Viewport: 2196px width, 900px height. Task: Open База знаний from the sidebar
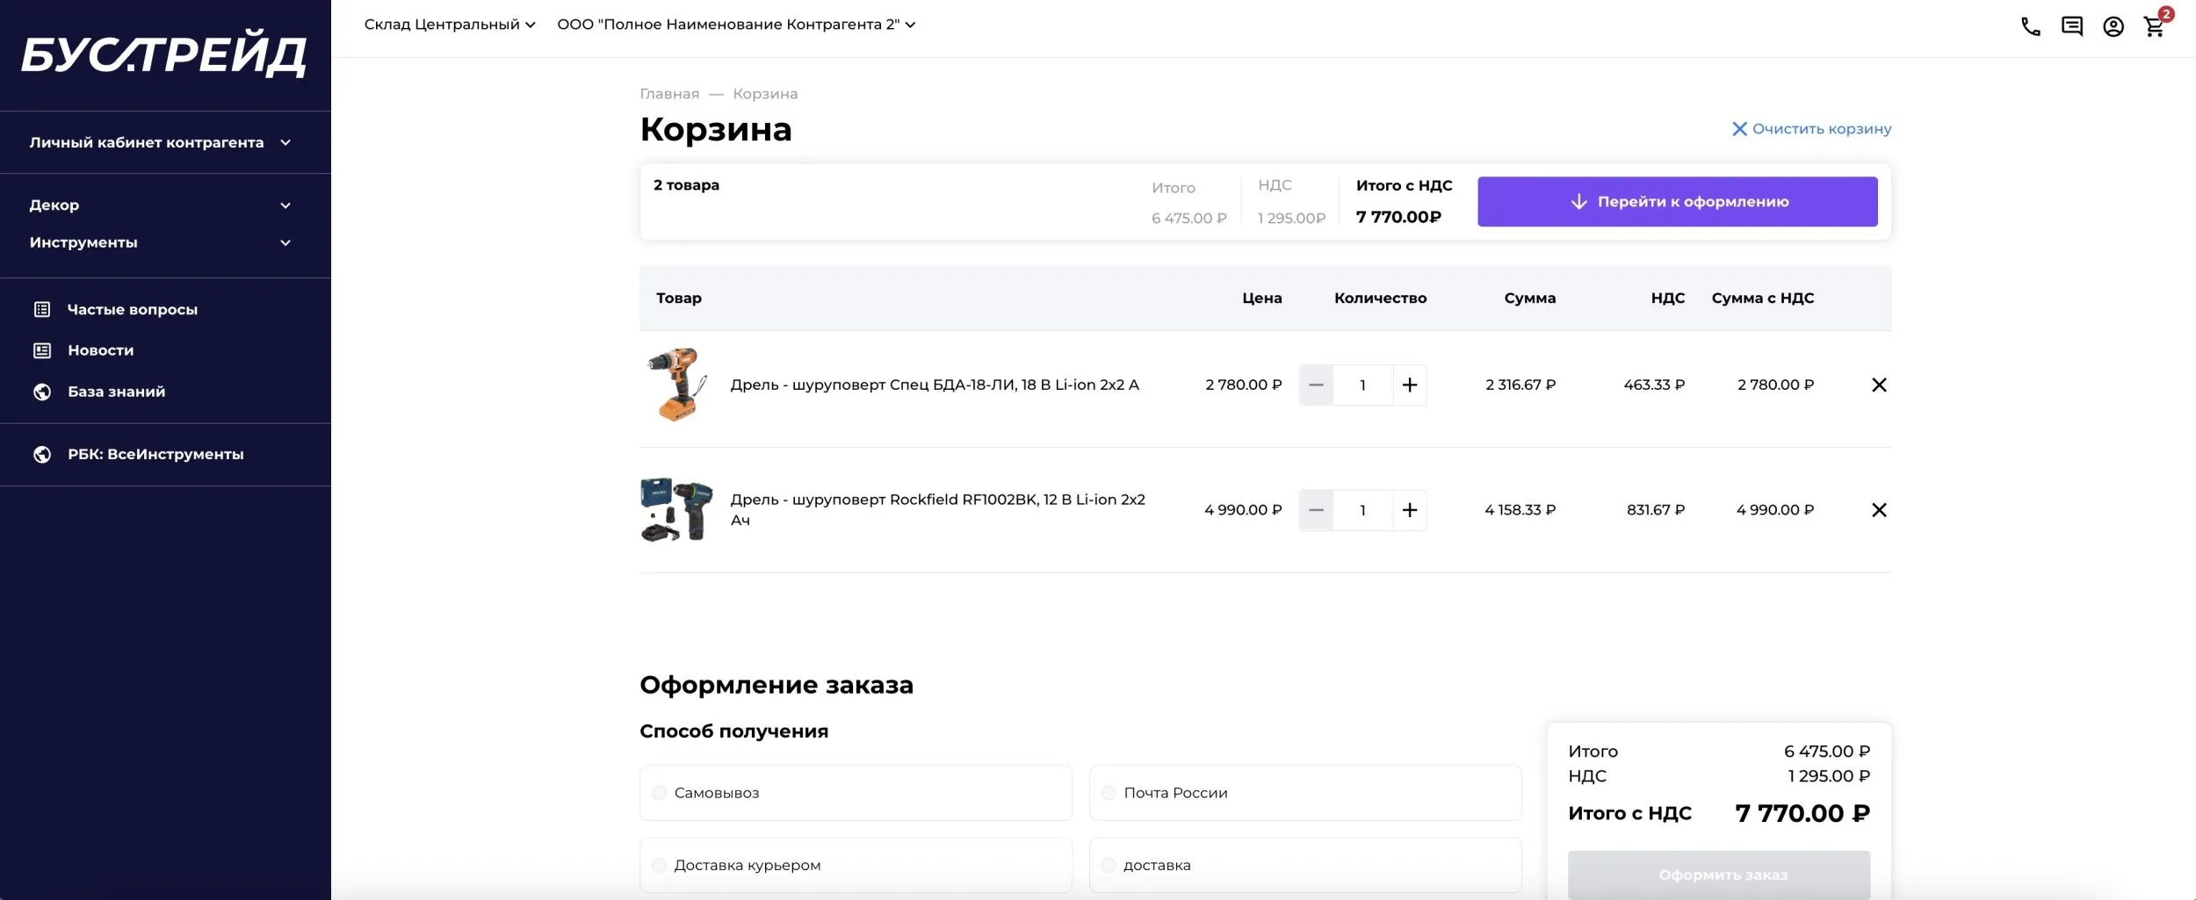tap(115, 392)
